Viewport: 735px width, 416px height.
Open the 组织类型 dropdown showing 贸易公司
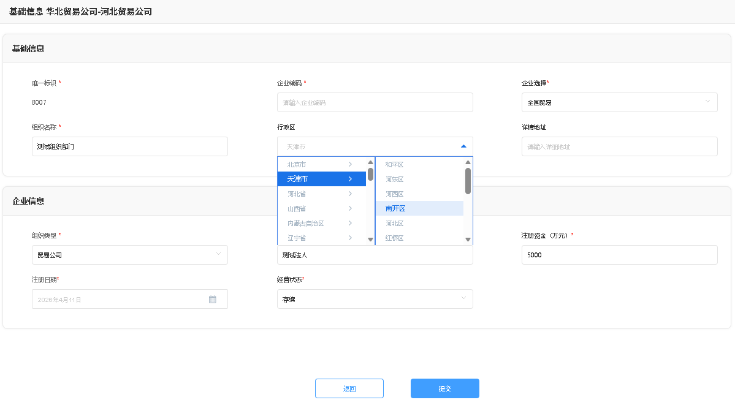tap(129, 255)
